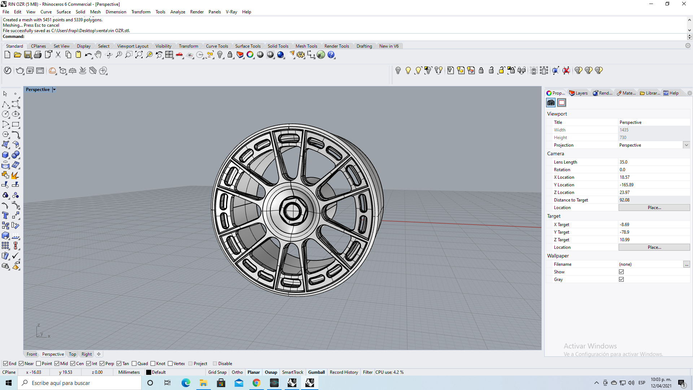The width and height of the screenshot is (693, 390).
Task: Enable the Quad osnap checkbox
Action: click(x=134, y=364)
